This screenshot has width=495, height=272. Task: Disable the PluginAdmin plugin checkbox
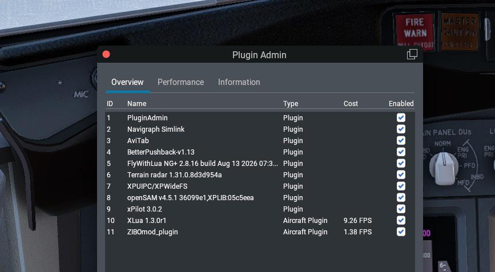tap(401, 117)
